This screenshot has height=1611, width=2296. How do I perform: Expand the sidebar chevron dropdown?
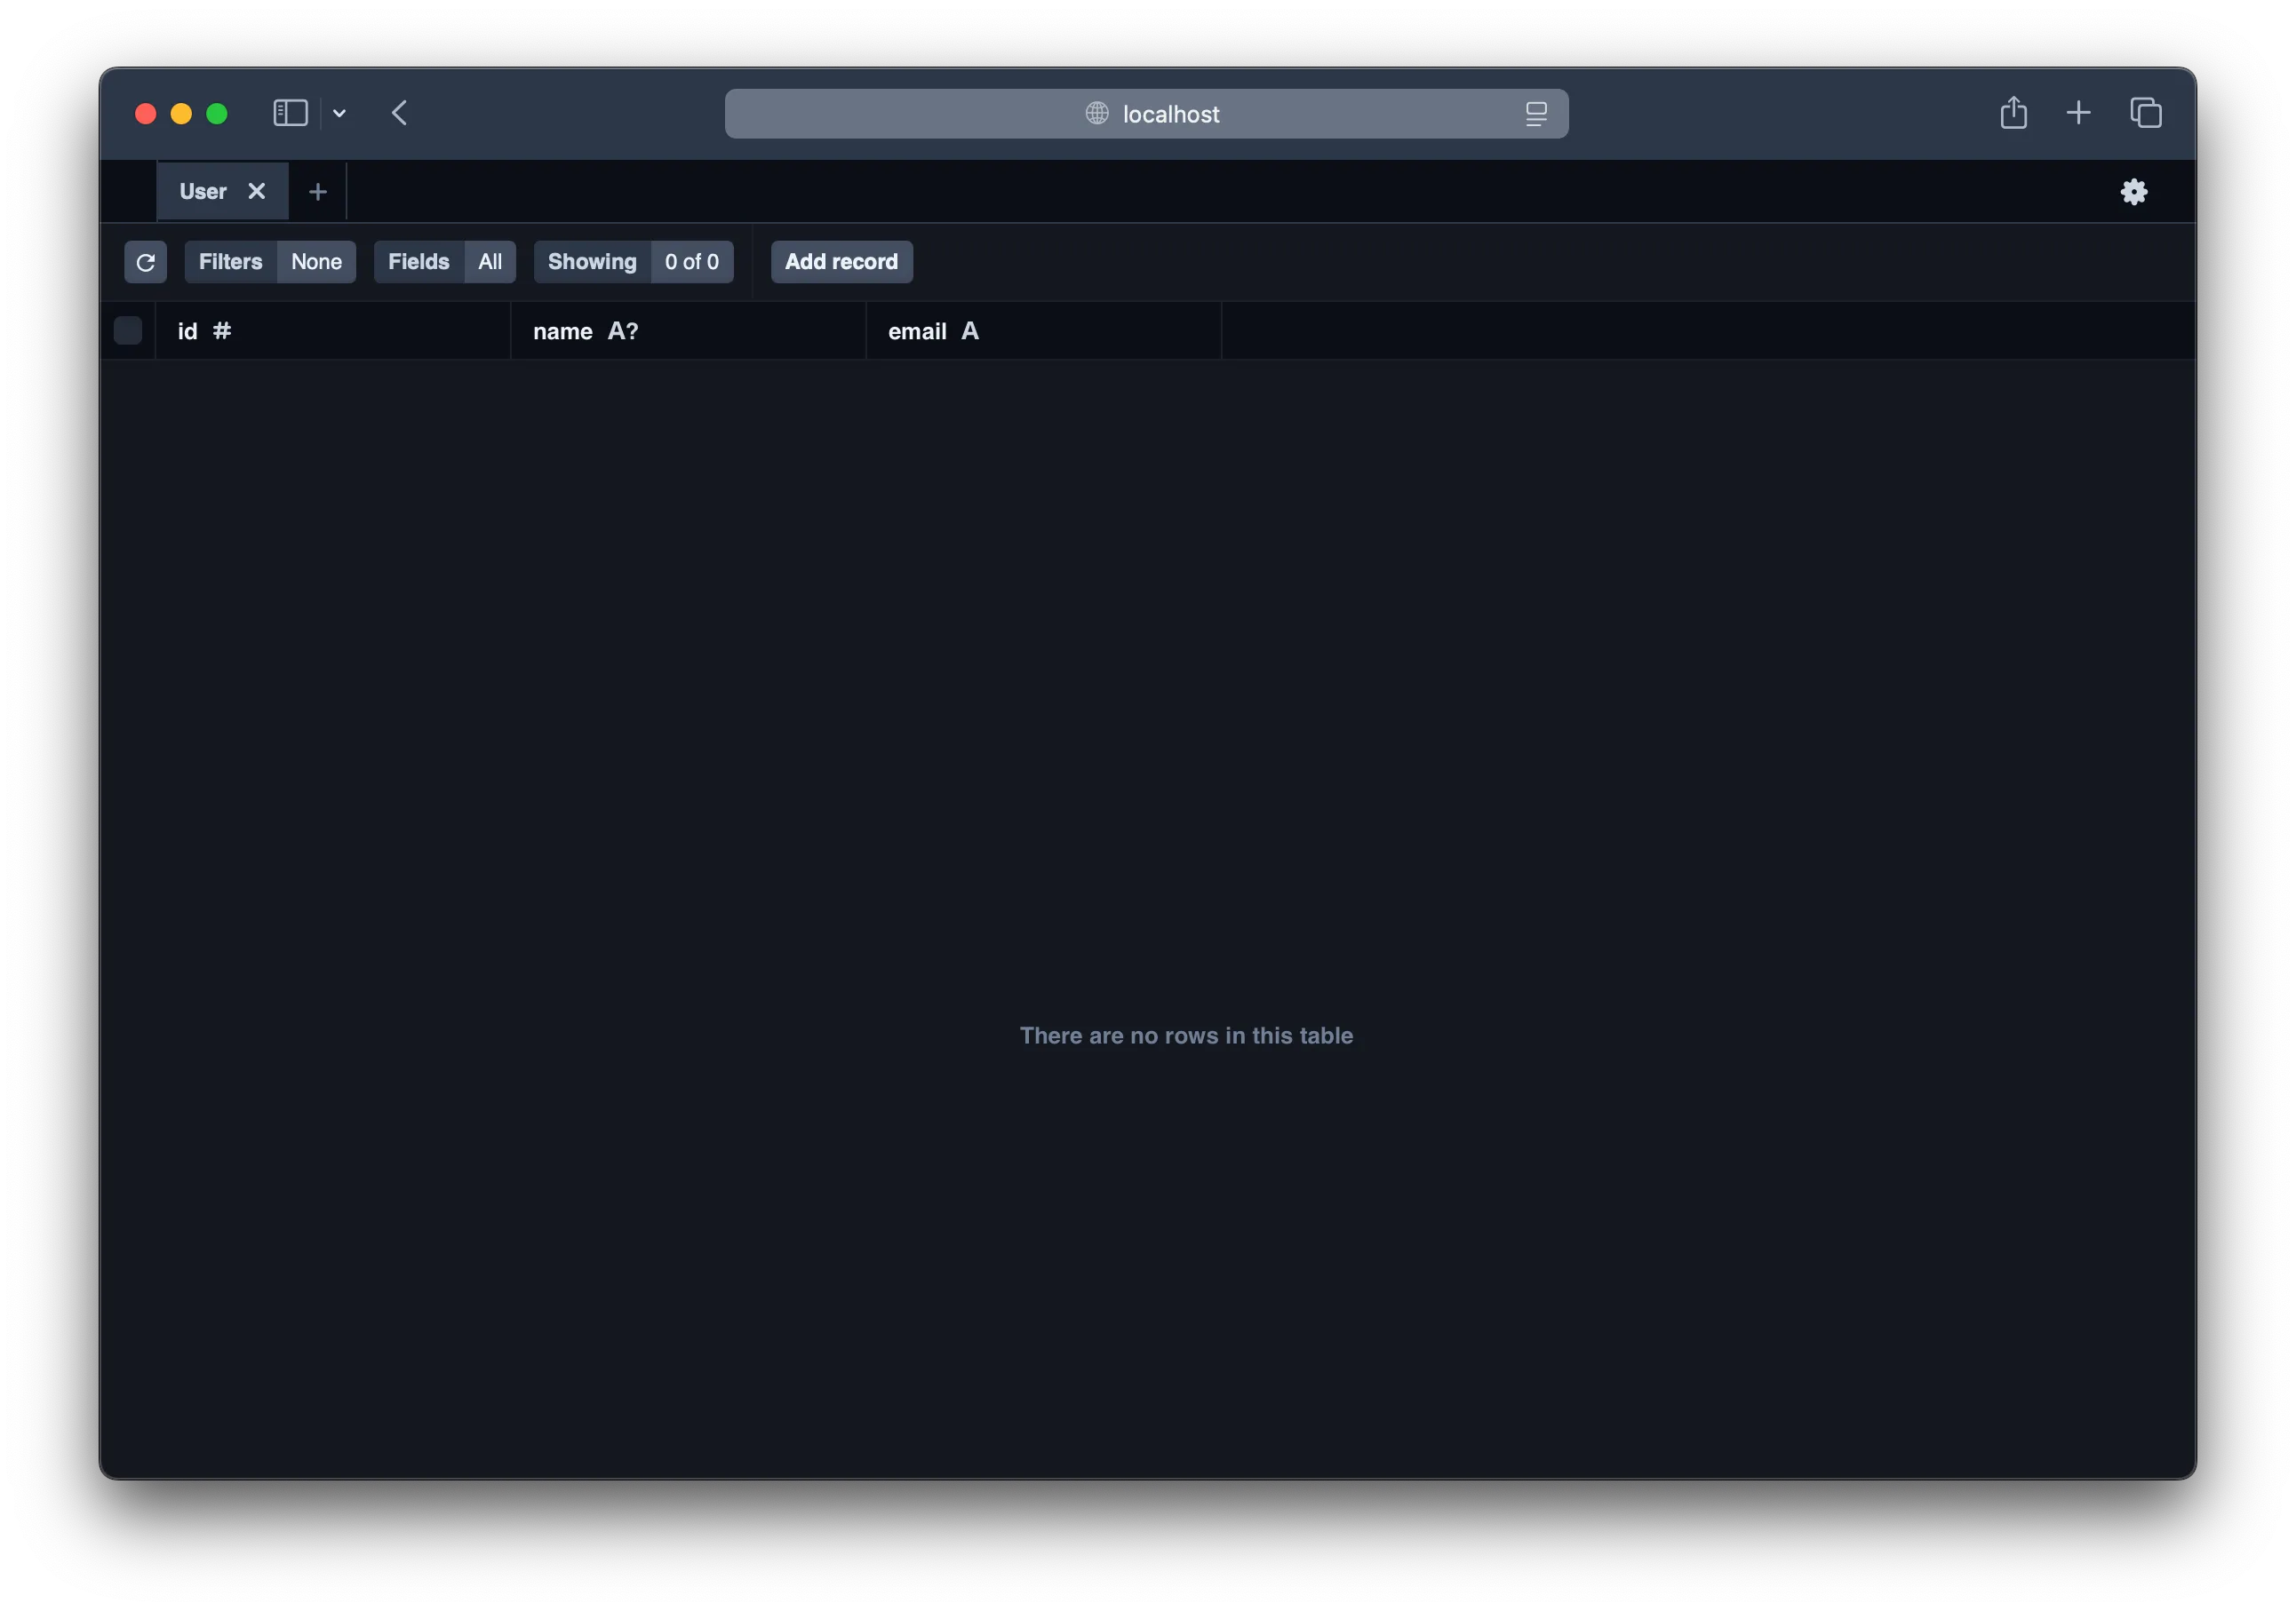pos(340,114)
